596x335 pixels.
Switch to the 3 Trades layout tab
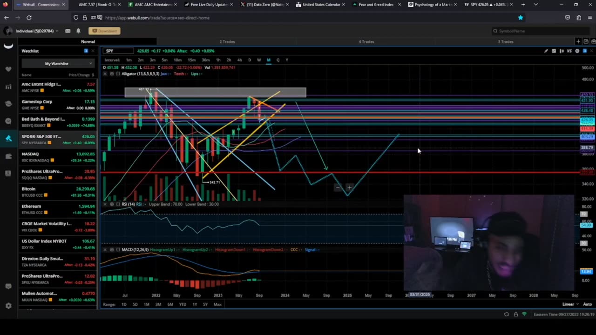pyautogui.click(x=506, y=41)
